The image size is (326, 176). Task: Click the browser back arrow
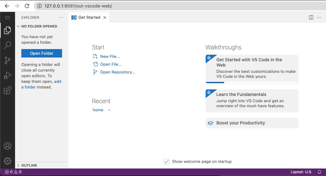point(7,6)
